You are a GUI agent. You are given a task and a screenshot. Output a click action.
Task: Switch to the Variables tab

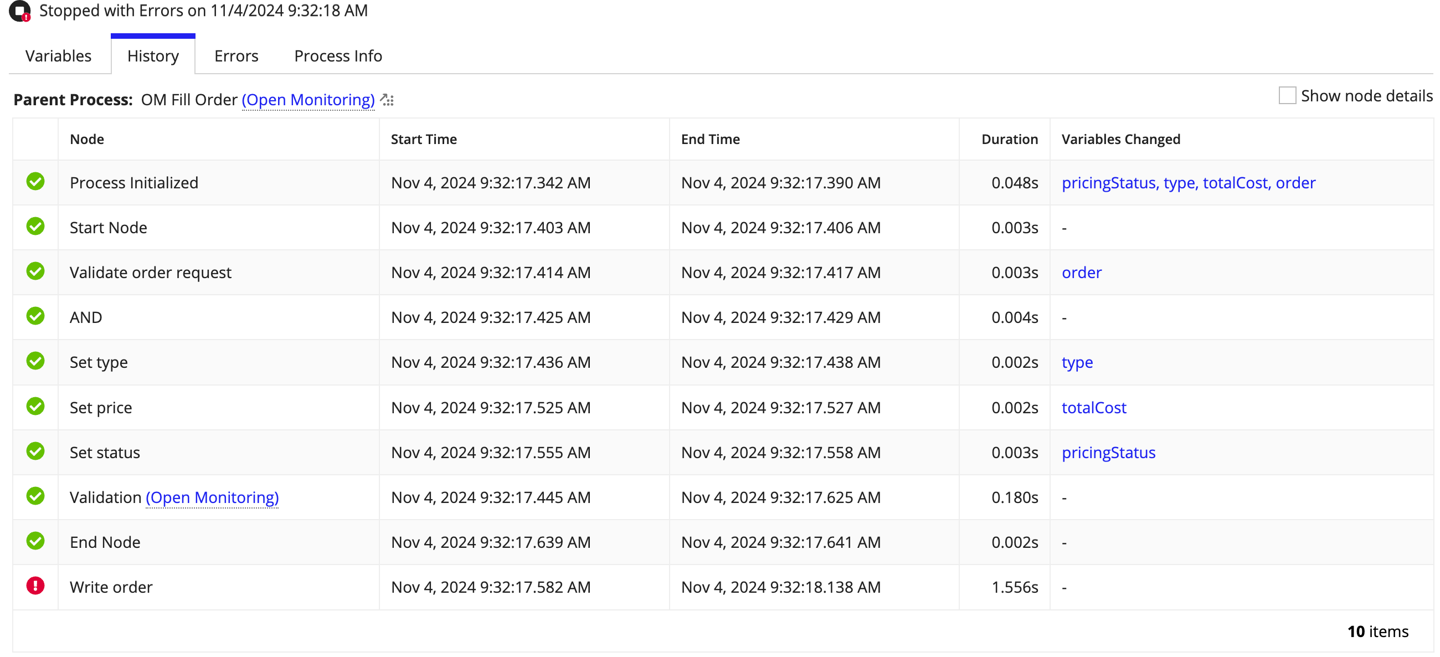(58, 56)
